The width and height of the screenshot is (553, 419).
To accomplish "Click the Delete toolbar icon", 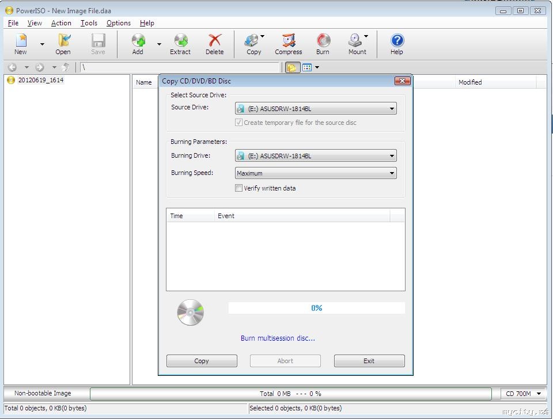I will click(x=215, y=44).
